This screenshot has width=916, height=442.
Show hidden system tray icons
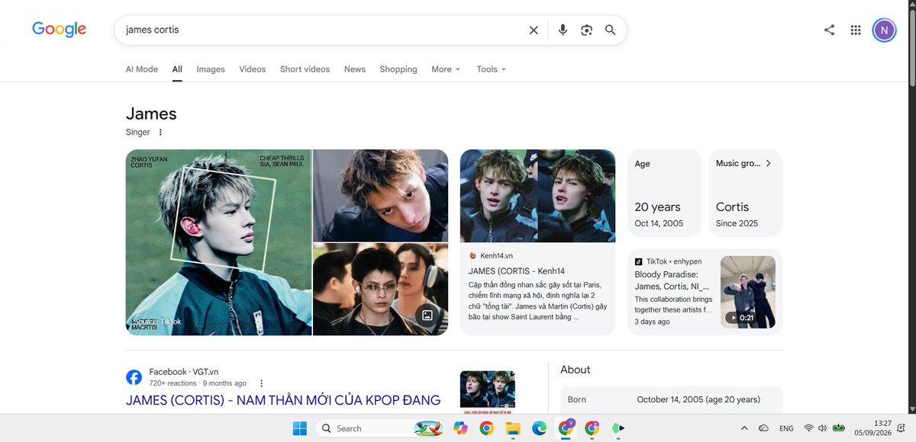[744, 428]
